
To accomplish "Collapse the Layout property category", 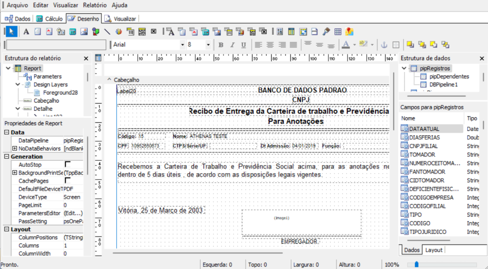I will (x=7, y=229).
